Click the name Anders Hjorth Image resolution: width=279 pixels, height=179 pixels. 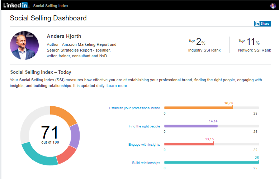tap(64, 36)
